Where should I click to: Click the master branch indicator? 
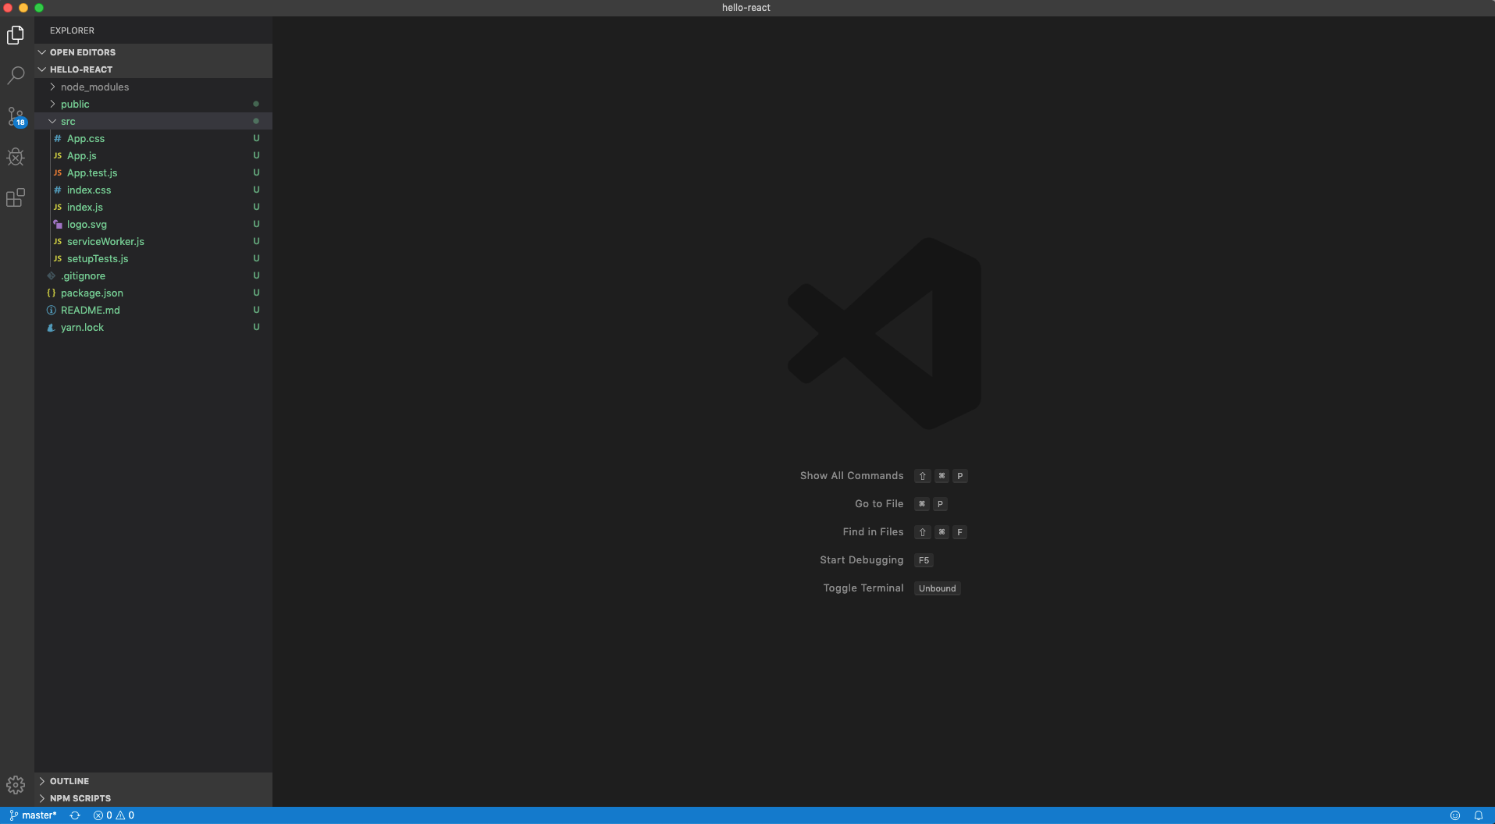pos(34,815)
